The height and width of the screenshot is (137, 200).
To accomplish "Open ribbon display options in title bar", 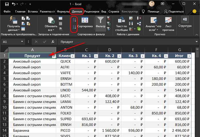I will click(x=162, y=4).
